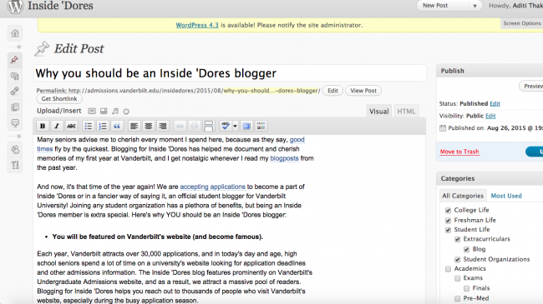Open the WordPress 4.3 update link
543x304 pixels.
tap(197, 25)
